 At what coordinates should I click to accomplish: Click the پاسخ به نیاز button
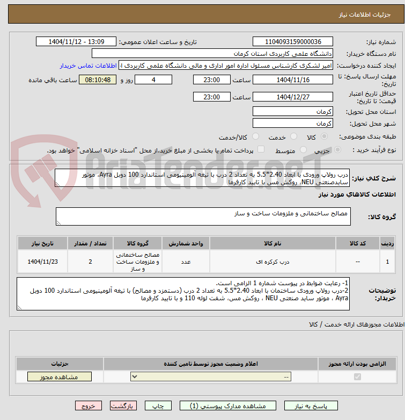click(311, 406)
